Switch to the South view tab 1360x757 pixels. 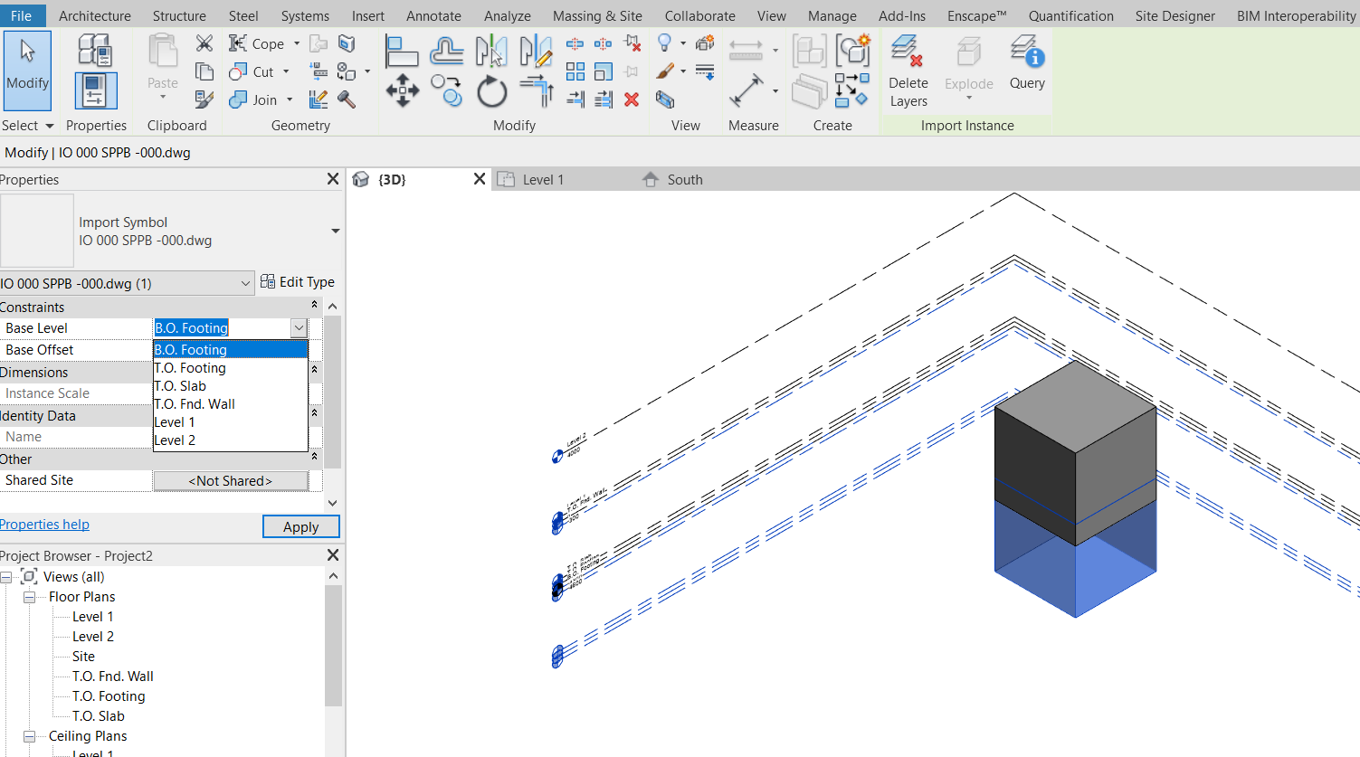click(x=684, y=180)
